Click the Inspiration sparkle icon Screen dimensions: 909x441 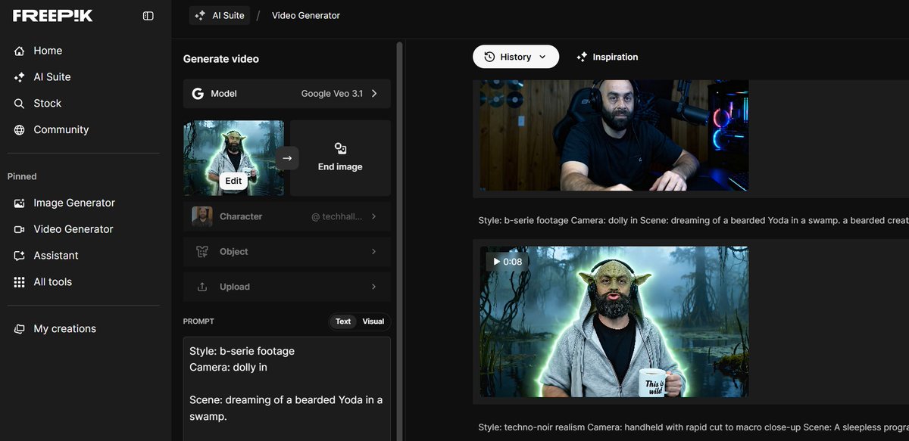[x=582, y=57]
